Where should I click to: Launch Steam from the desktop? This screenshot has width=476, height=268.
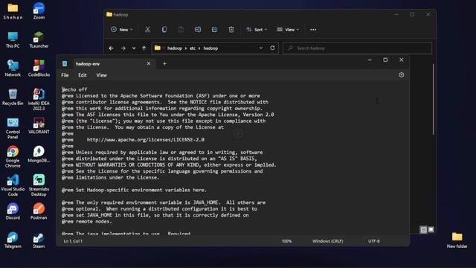[x=39, y=240]
